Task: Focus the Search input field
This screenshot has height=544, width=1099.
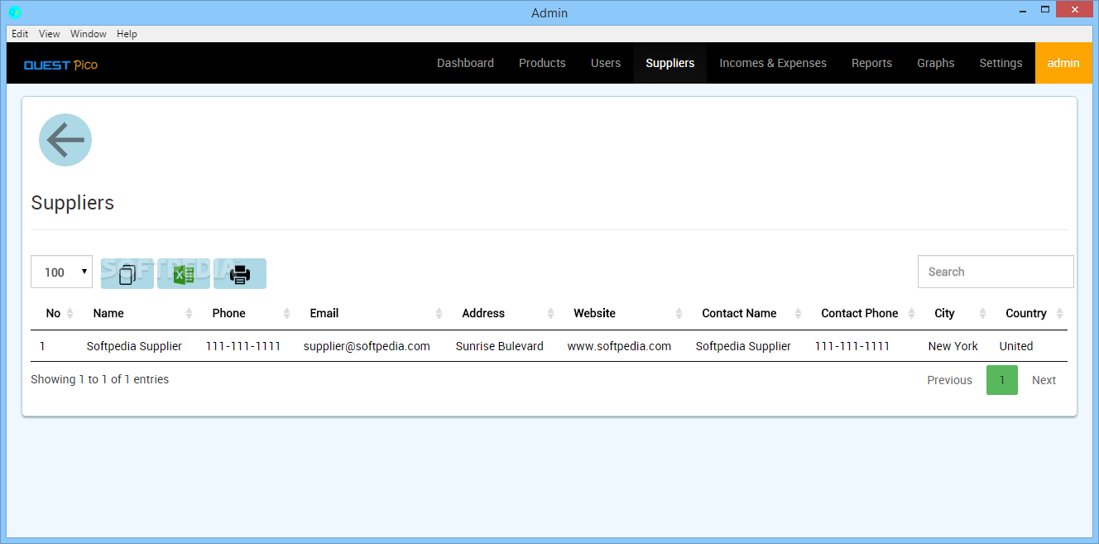Action: (996, 272)
